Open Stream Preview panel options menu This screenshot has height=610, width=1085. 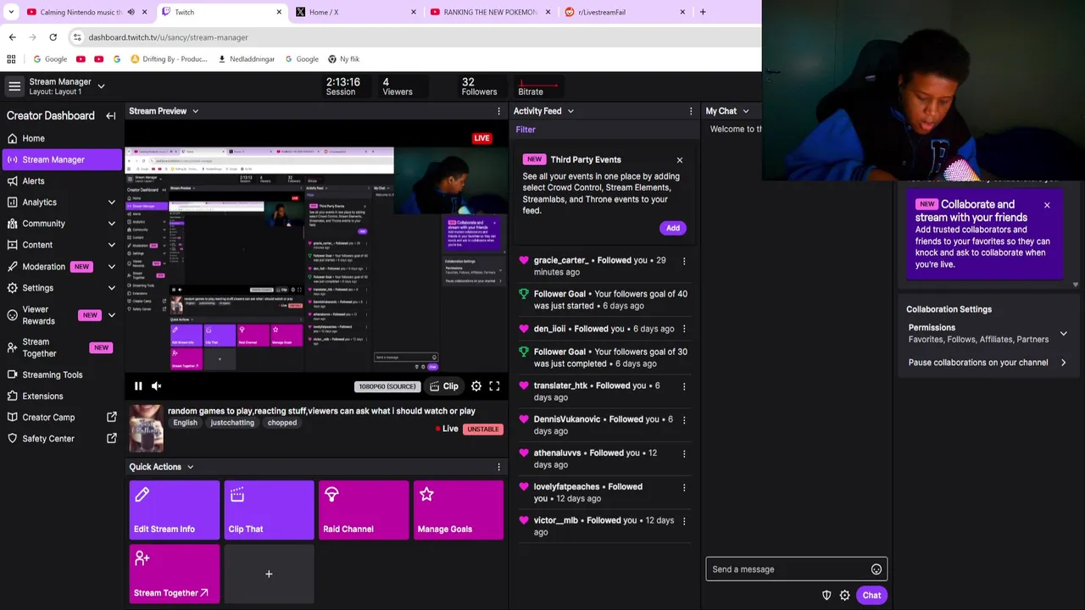498,111
